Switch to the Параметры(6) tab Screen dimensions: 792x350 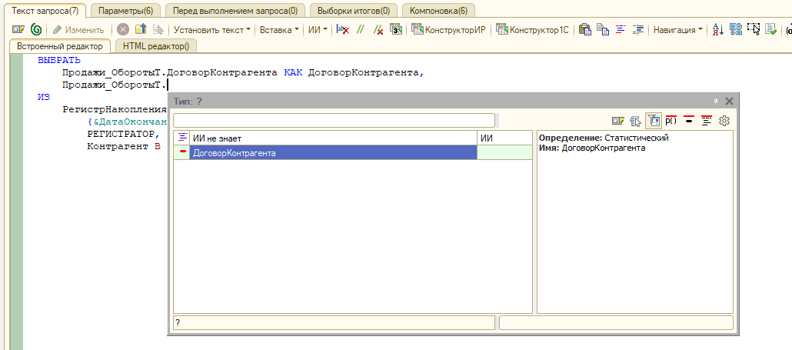tap(125, 10)
